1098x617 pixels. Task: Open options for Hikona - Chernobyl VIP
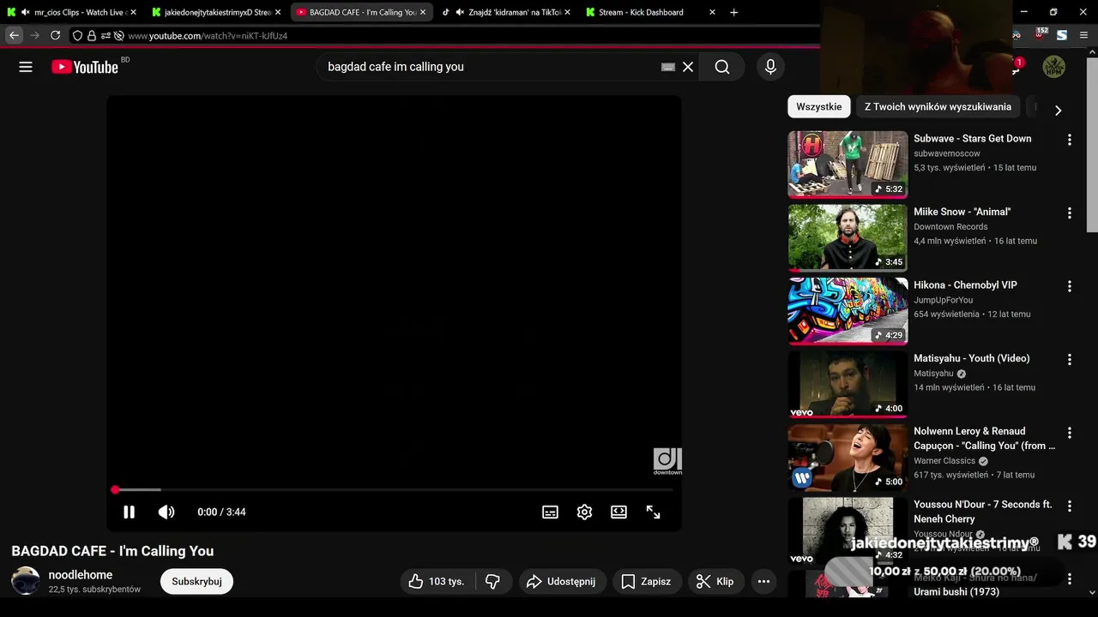(x=1069, y=286)
